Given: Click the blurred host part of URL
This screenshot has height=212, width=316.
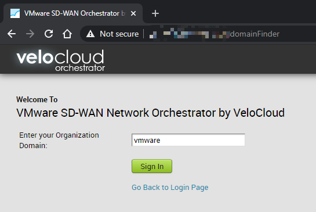Looking at the screenshot, I should click(190, 34).
